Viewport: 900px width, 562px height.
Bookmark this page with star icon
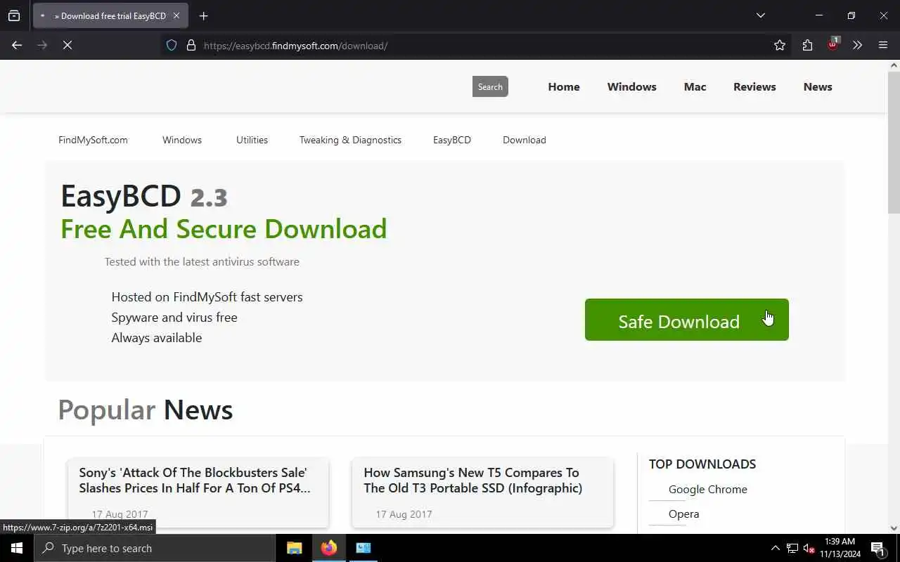tap(779, 45)
